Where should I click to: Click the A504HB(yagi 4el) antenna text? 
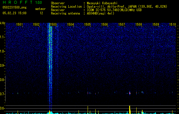pos(100,13)
